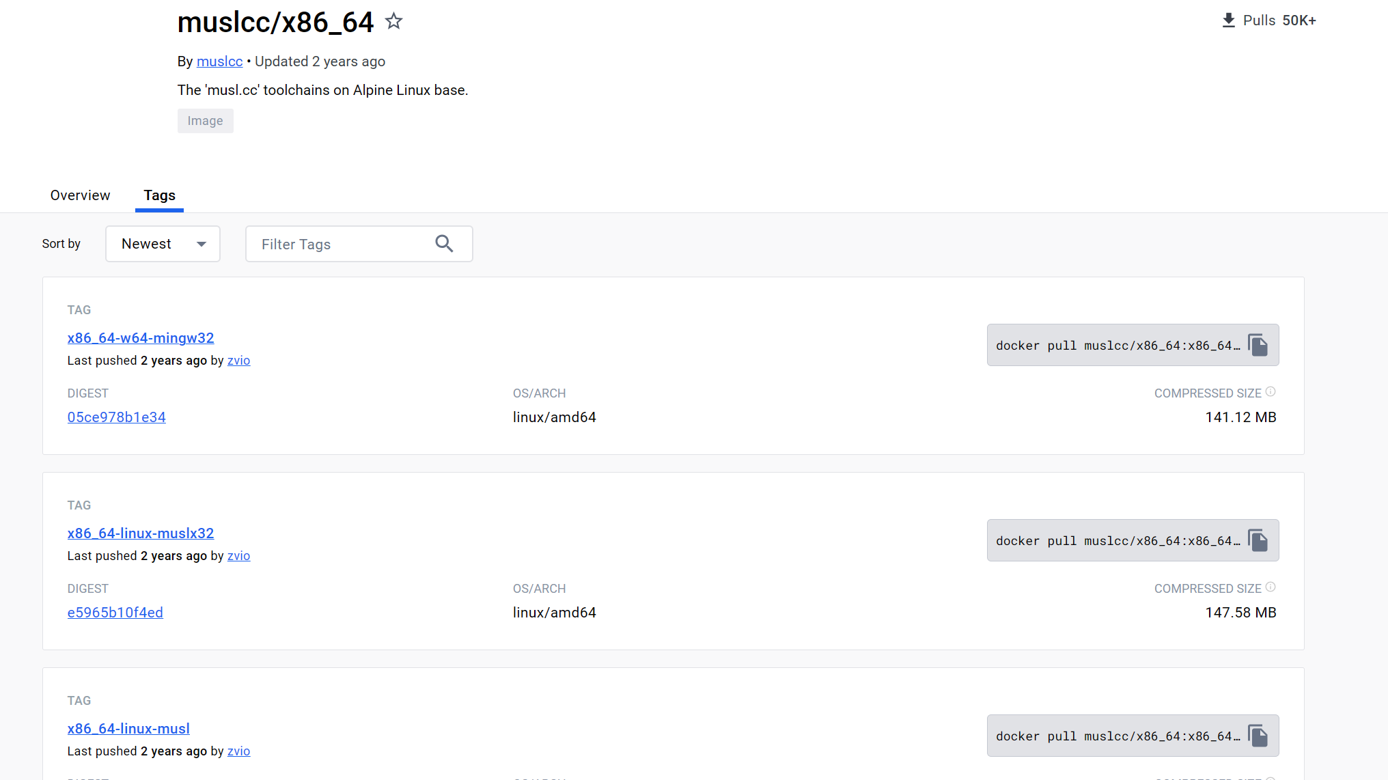Image resolution: width=1388 pixels, height=780 pixels.
Task: Open digest 05ce978b1e34
Action: click(116, 417)
